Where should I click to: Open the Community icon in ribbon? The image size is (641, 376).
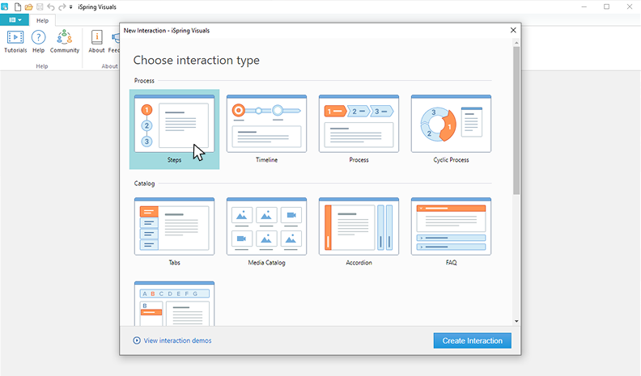click(65, 41)
